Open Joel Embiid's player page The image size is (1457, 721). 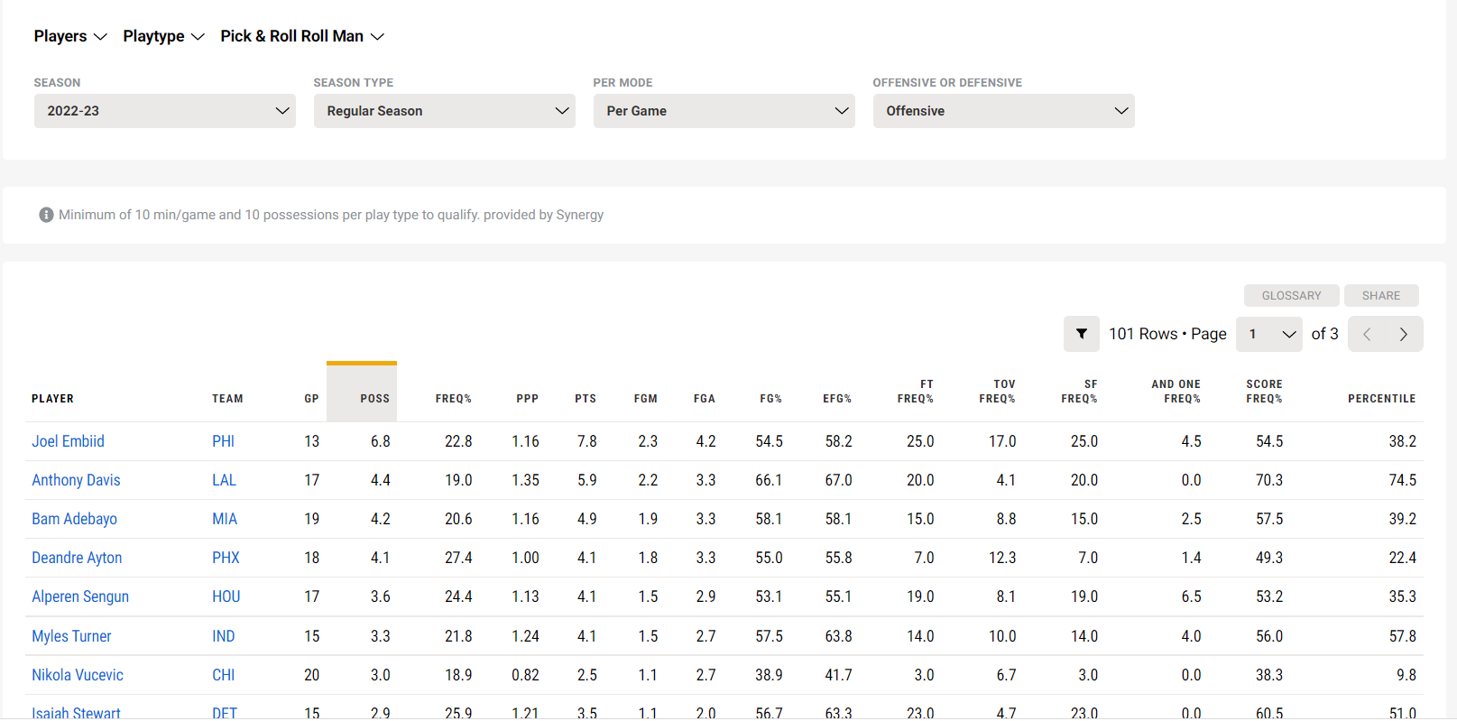click(68, 441)
